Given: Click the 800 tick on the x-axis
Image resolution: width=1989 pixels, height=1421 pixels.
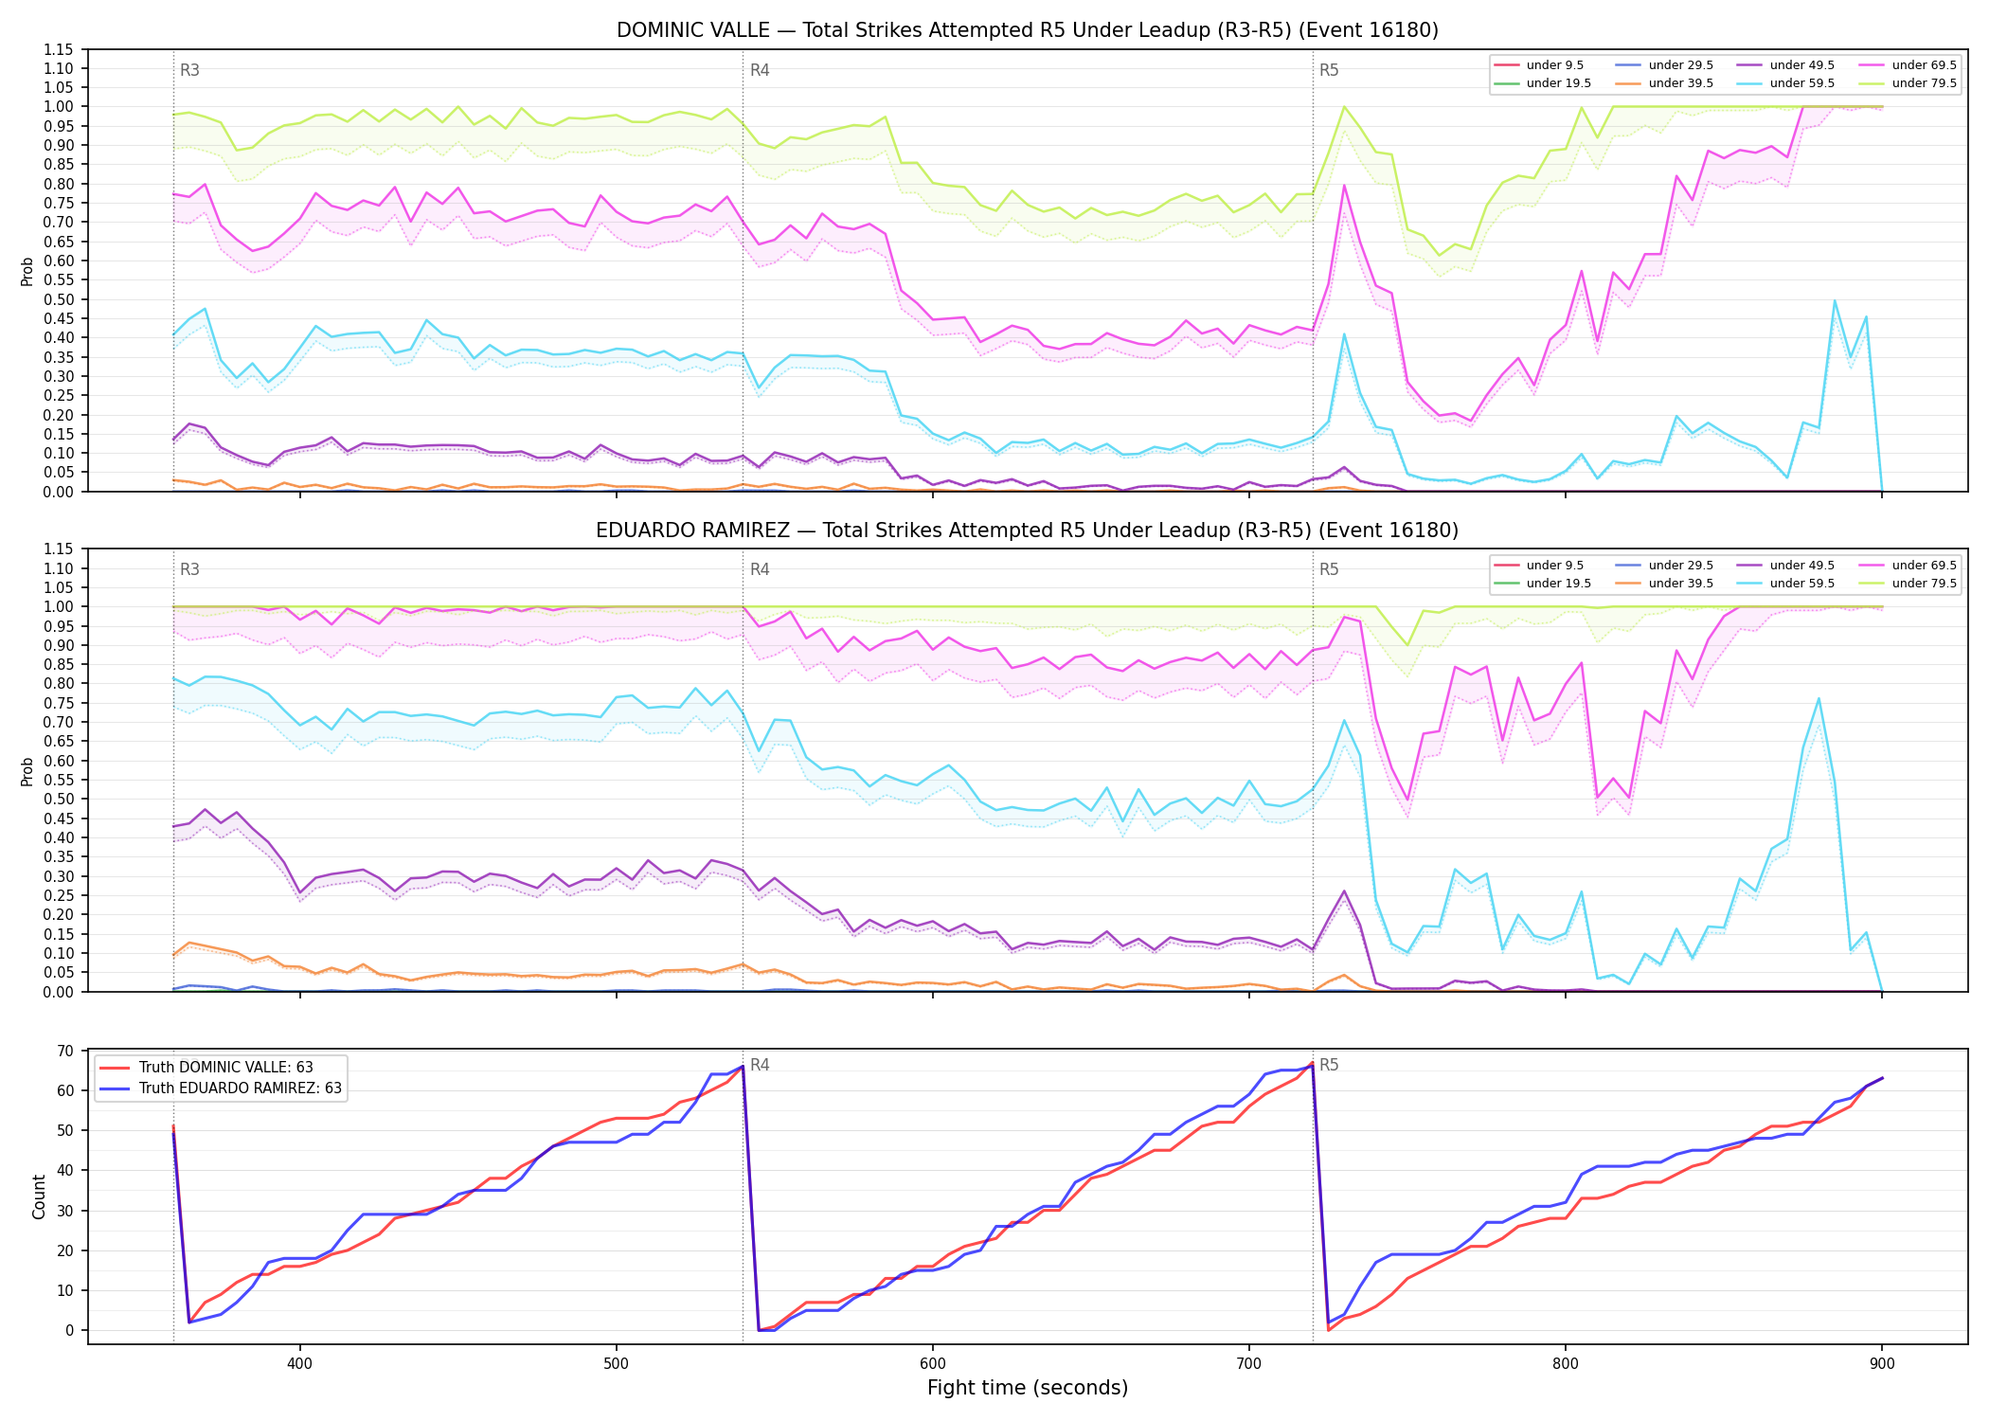Looking at the screenshot, I should click(1566, 1364).
